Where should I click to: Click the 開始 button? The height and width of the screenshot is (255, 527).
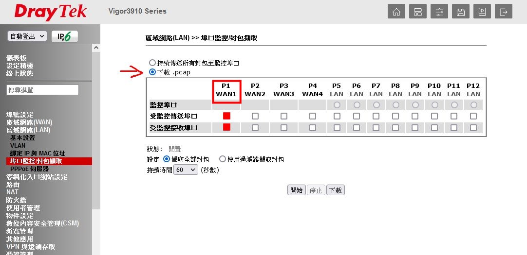pyautogui.click(x=296, y=190)
